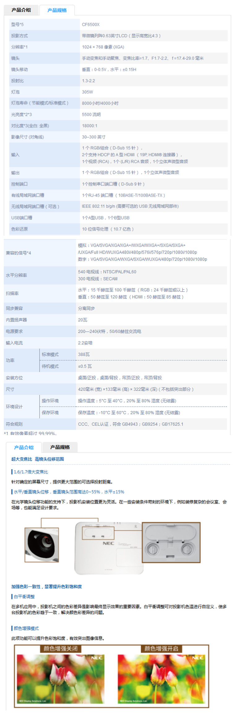Click the power value 388瓦

coord(84,354)
